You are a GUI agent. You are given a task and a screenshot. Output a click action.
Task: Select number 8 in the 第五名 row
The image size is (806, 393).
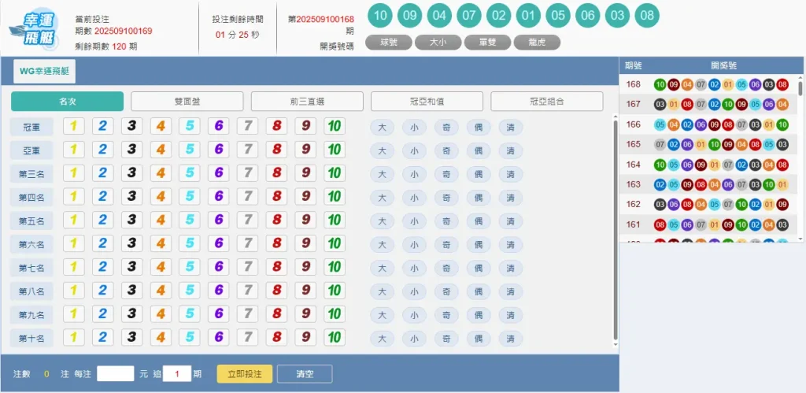(x=276, y=221)
